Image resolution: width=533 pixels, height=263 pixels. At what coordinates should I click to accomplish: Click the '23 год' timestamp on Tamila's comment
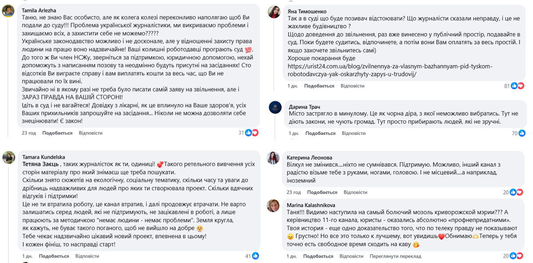click(x=28, y=133)
